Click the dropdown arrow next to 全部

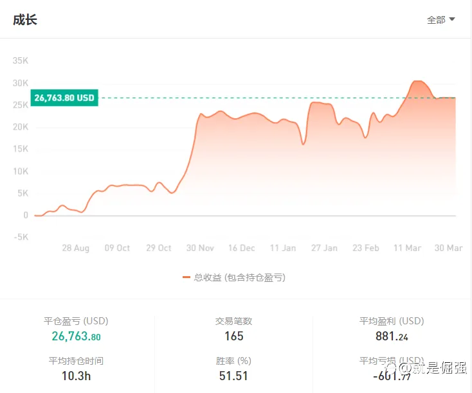(x=452, y=19)
